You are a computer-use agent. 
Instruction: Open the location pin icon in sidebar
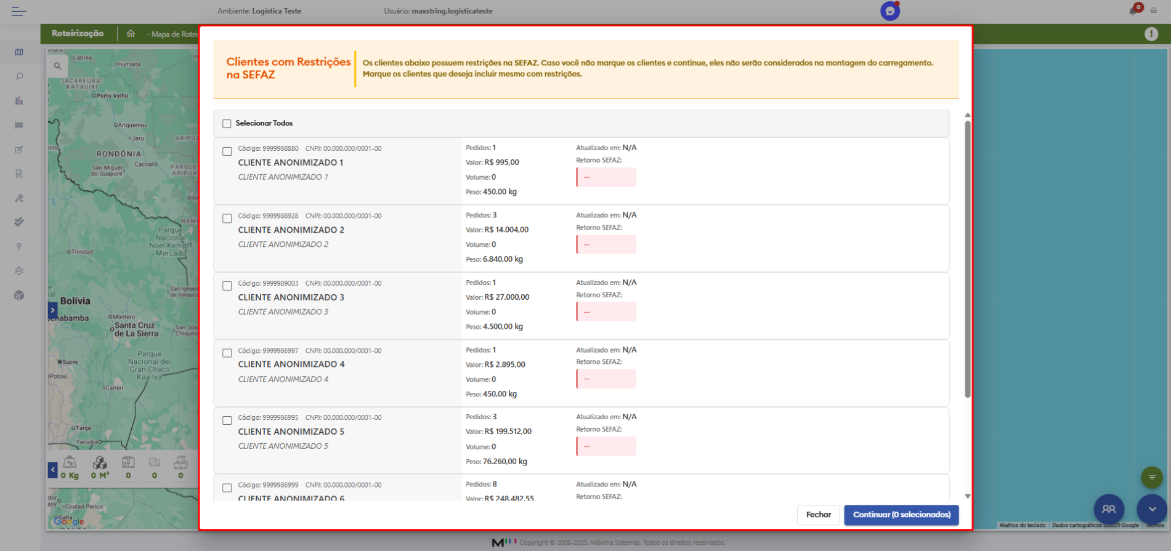click(x=19, y=246)
